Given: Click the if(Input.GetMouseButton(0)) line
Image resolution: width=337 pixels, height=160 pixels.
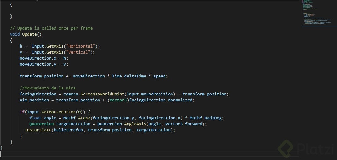Looking at the screenshot, I should click(x=55, y=112).
